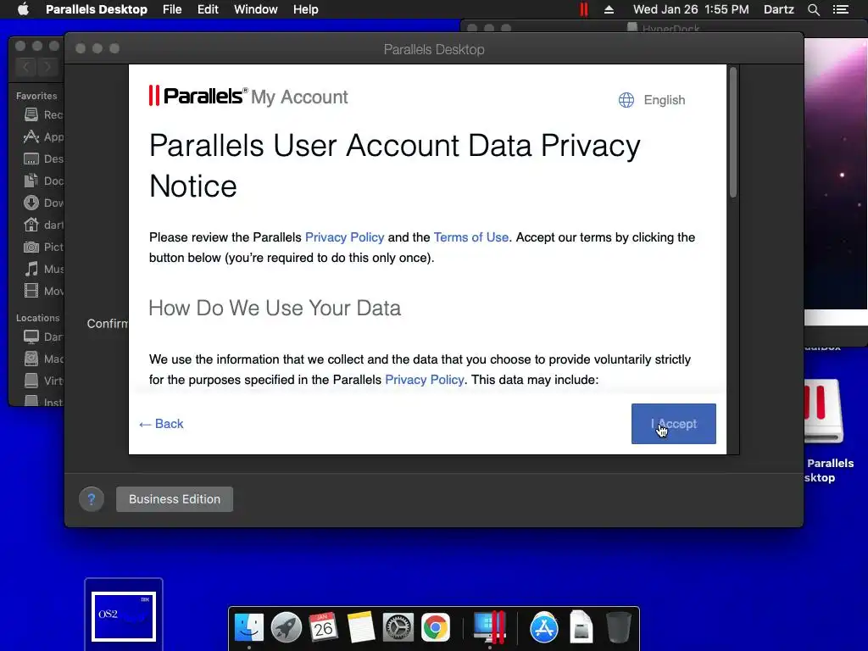Select the home folder in the Finder sidebar
The width and height of the screenshot is (868, 651).
coord(43,225)
